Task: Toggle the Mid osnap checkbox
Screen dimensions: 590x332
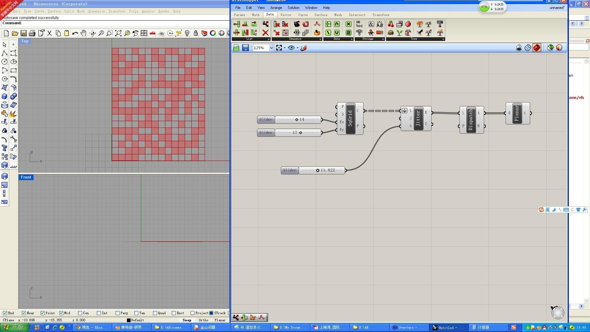Action: [61, 313]
